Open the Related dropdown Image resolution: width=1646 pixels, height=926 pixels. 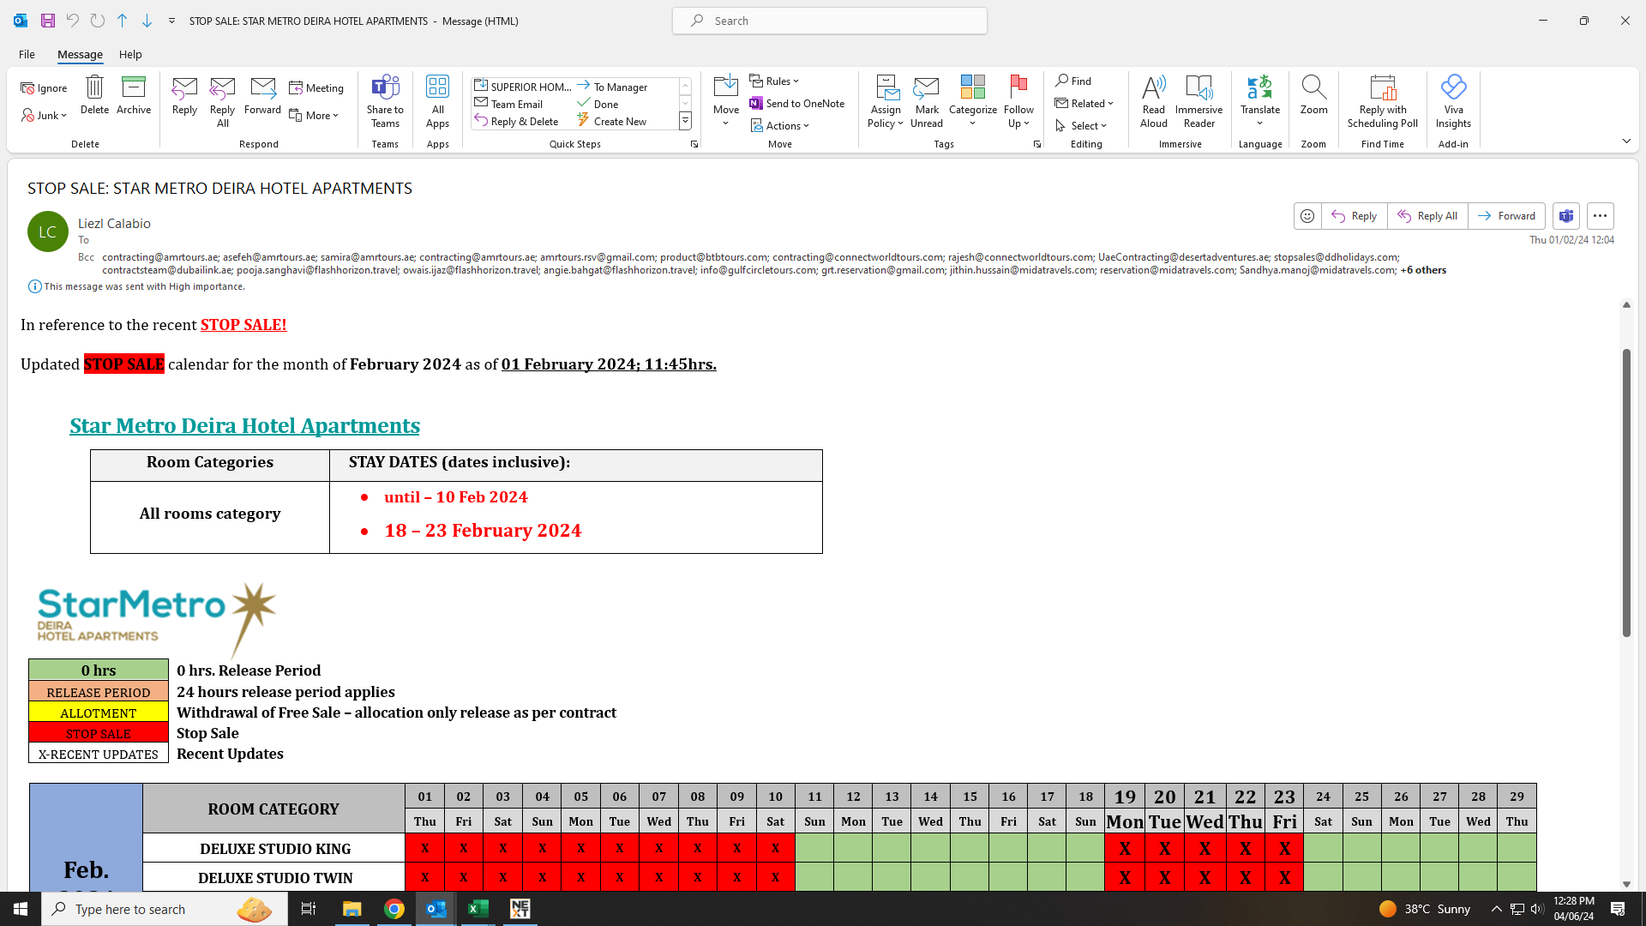[1084, 103]
